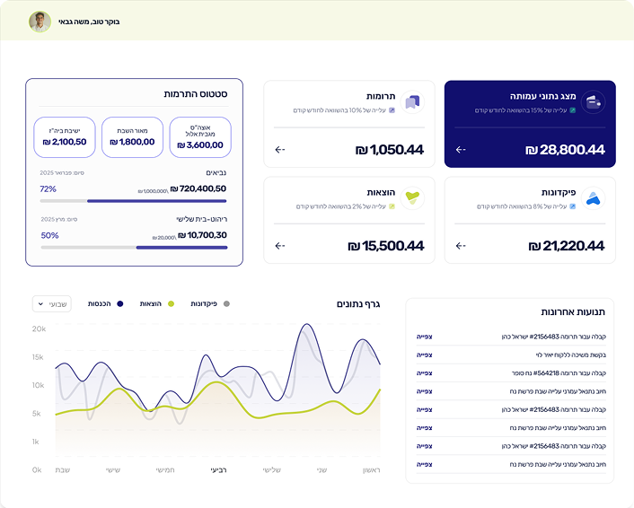Image resolution: width=634 pixels, height=508 pixels.
Task: Open the שבועי time range dropdown
Action: click(51, 304)
